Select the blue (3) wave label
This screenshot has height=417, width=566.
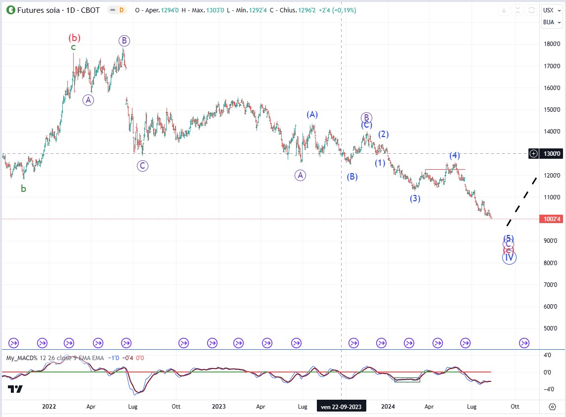(x=415, y=198)
